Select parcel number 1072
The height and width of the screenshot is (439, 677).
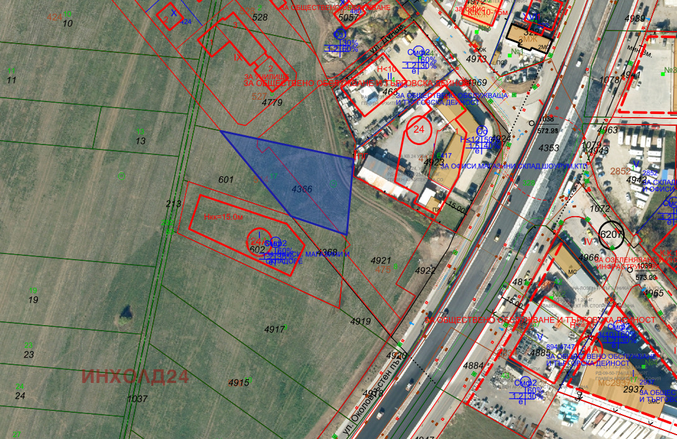(600, 209)
